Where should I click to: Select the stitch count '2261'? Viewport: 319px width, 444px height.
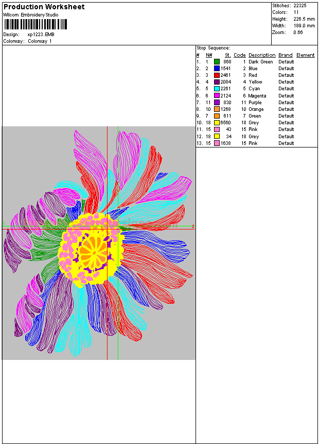tap(225, 89)
